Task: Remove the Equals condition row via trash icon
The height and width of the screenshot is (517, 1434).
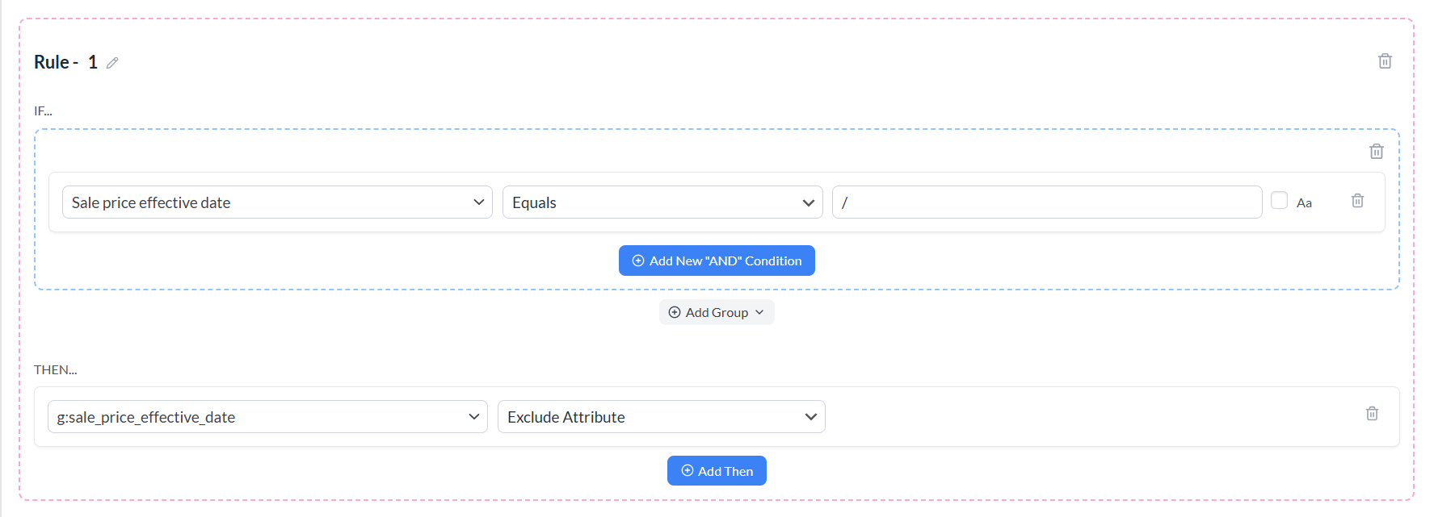Action: [x=1357, y=201]
